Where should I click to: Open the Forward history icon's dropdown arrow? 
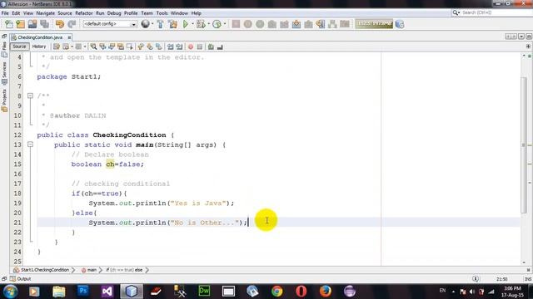click(x=85, y=47)
